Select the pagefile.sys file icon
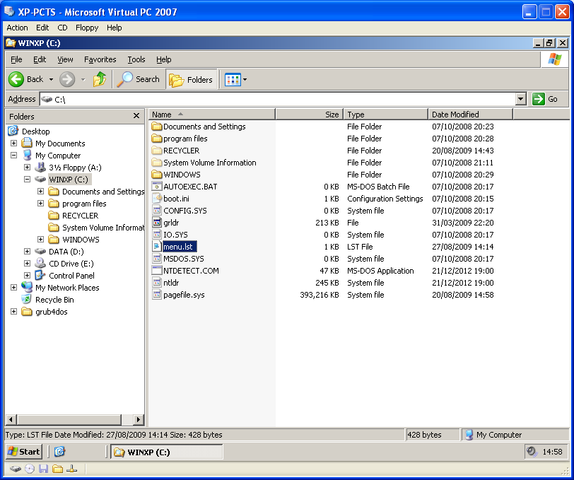The image size is (574, 480). point(157,295)
